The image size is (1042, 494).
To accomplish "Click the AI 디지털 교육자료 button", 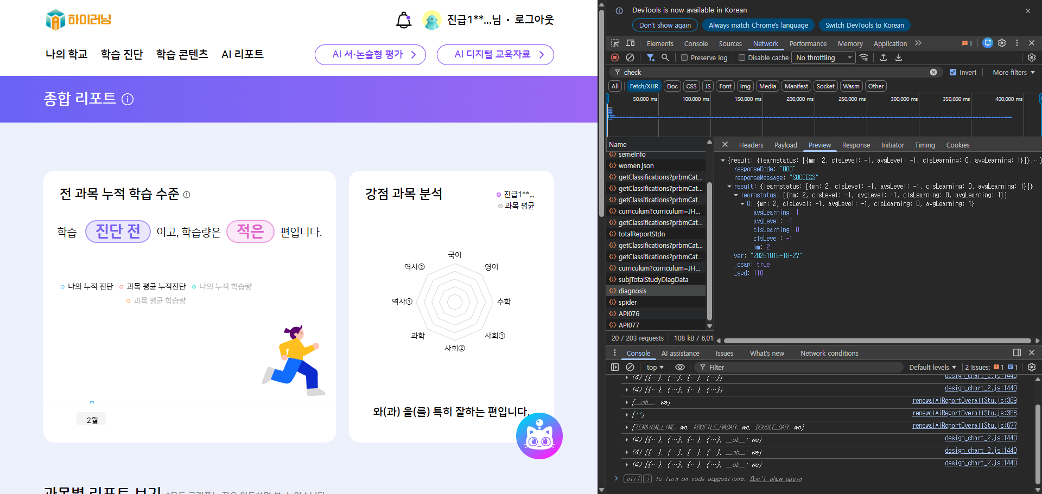I will [x=495, y=54].
